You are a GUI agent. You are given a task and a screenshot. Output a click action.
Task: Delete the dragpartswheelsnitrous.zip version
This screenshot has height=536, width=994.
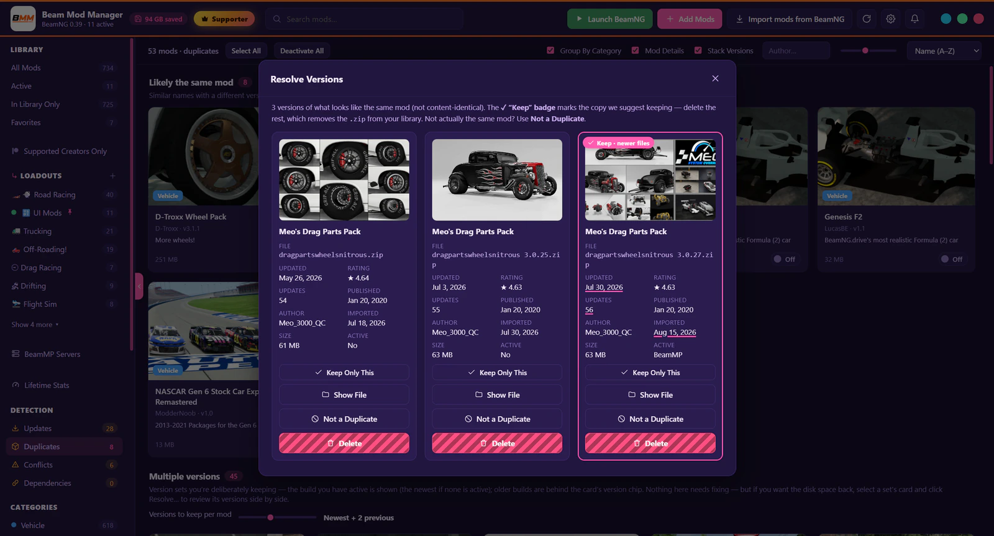tap(344, 443)
